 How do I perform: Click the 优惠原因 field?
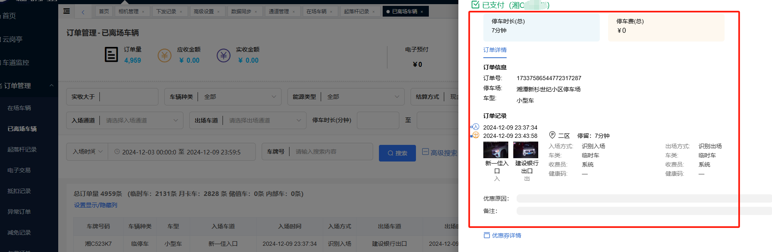644,198
